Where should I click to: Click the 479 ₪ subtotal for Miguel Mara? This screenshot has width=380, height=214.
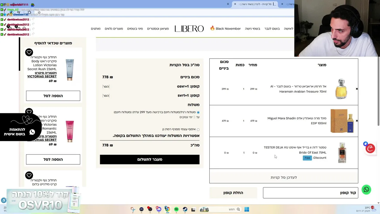click(225, 121)
